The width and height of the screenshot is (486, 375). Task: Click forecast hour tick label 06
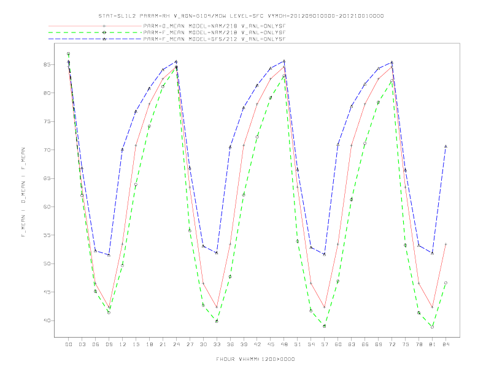click(96, 344)
